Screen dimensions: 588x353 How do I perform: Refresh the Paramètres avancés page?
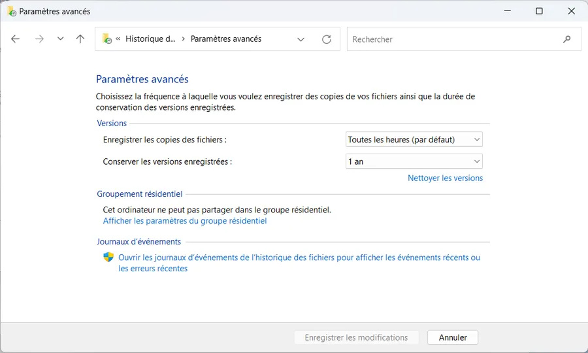[327, 39]
